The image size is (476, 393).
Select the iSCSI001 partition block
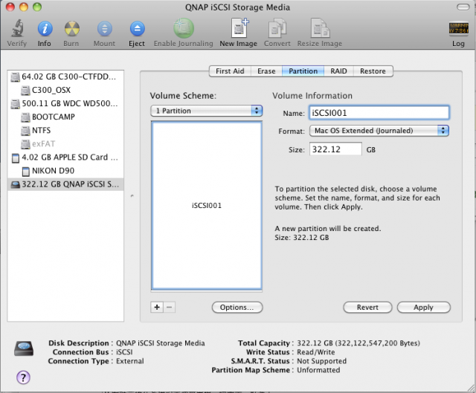click(207, 206)
